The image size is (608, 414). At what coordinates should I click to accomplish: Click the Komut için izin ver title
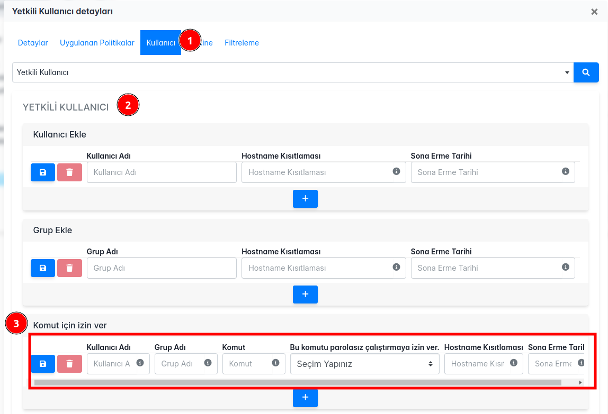(x=70, y=325)
